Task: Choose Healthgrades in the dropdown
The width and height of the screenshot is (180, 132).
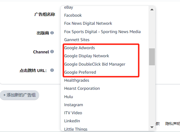Action: click(77, 81)
